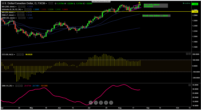The image size is (201, 110).
Task: Click the Sep label on time axis
Action: (x=148, y=107)
